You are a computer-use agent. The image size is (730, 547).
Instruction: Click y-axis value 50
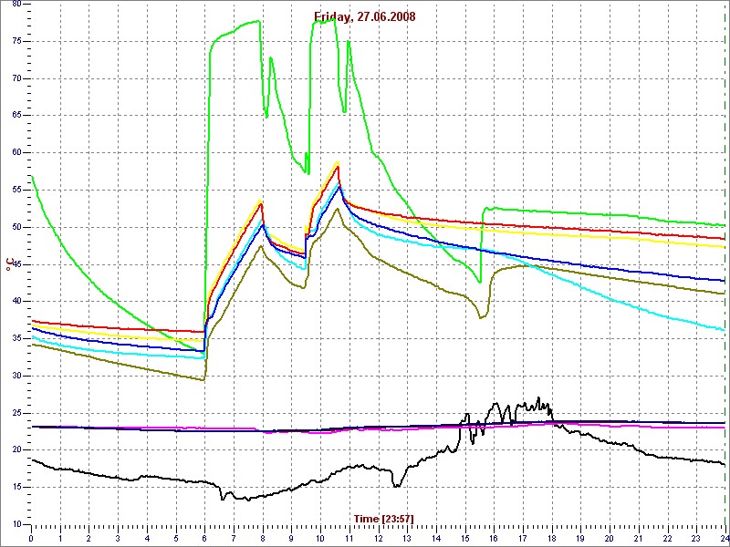[x=16, y=227]
